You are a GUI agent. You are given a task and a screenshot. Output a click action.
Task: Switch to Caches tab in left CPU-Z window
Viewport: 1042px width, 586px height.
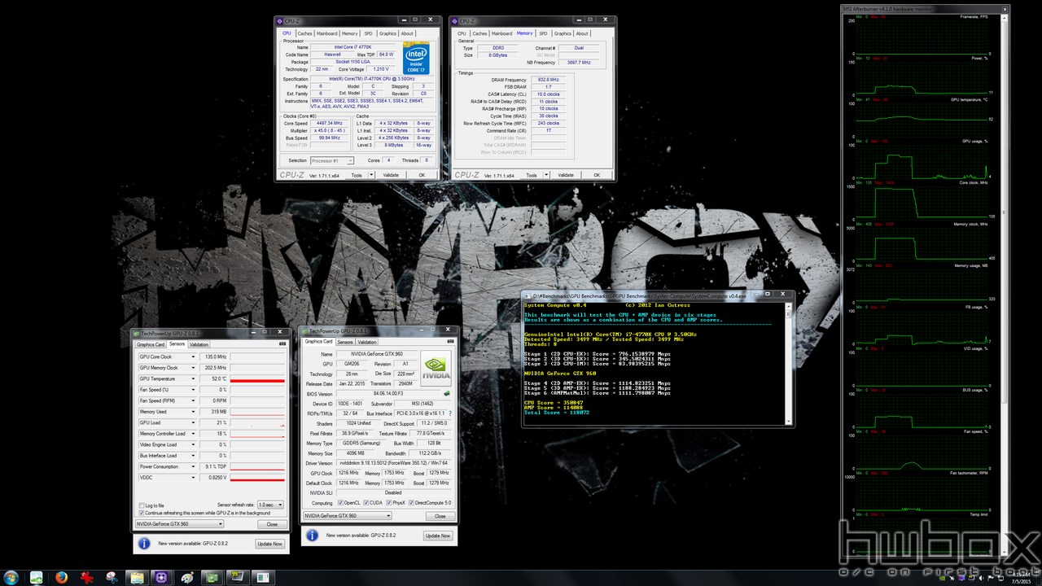click(x=304, y=33)
